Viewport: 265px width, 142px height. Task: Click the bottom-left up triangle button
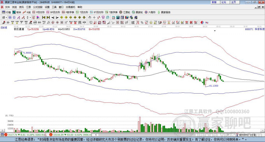3,130
